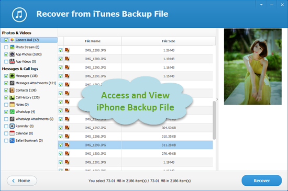Click the iTunes music note logo

[19, 15]
